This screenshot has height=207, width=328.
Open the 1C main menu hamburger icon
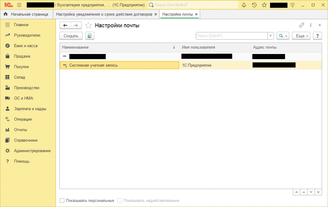coord(19,5)
